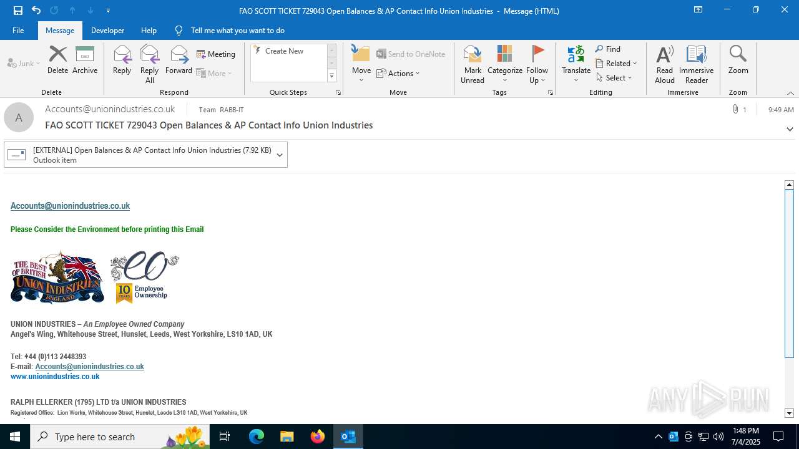Open Ribbon Display Options
This screenshot has height=449, width=799.
pyautogui.click(x=698, y=10)
